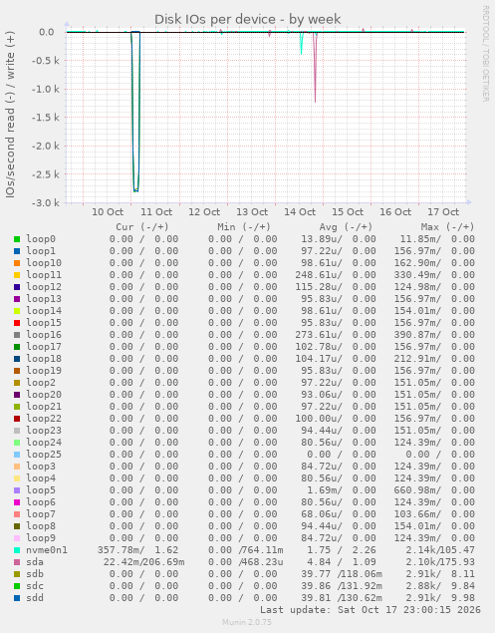Viewport: 495px width, 633px height.
Task: Click the loop5 purple legend swatch
Action: 17,490
